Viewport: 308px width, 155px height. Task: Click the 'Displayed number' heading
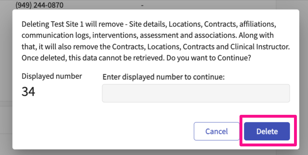(x=52, y=76)
